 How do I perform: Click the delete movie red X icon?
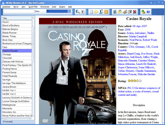coord(135,12)
